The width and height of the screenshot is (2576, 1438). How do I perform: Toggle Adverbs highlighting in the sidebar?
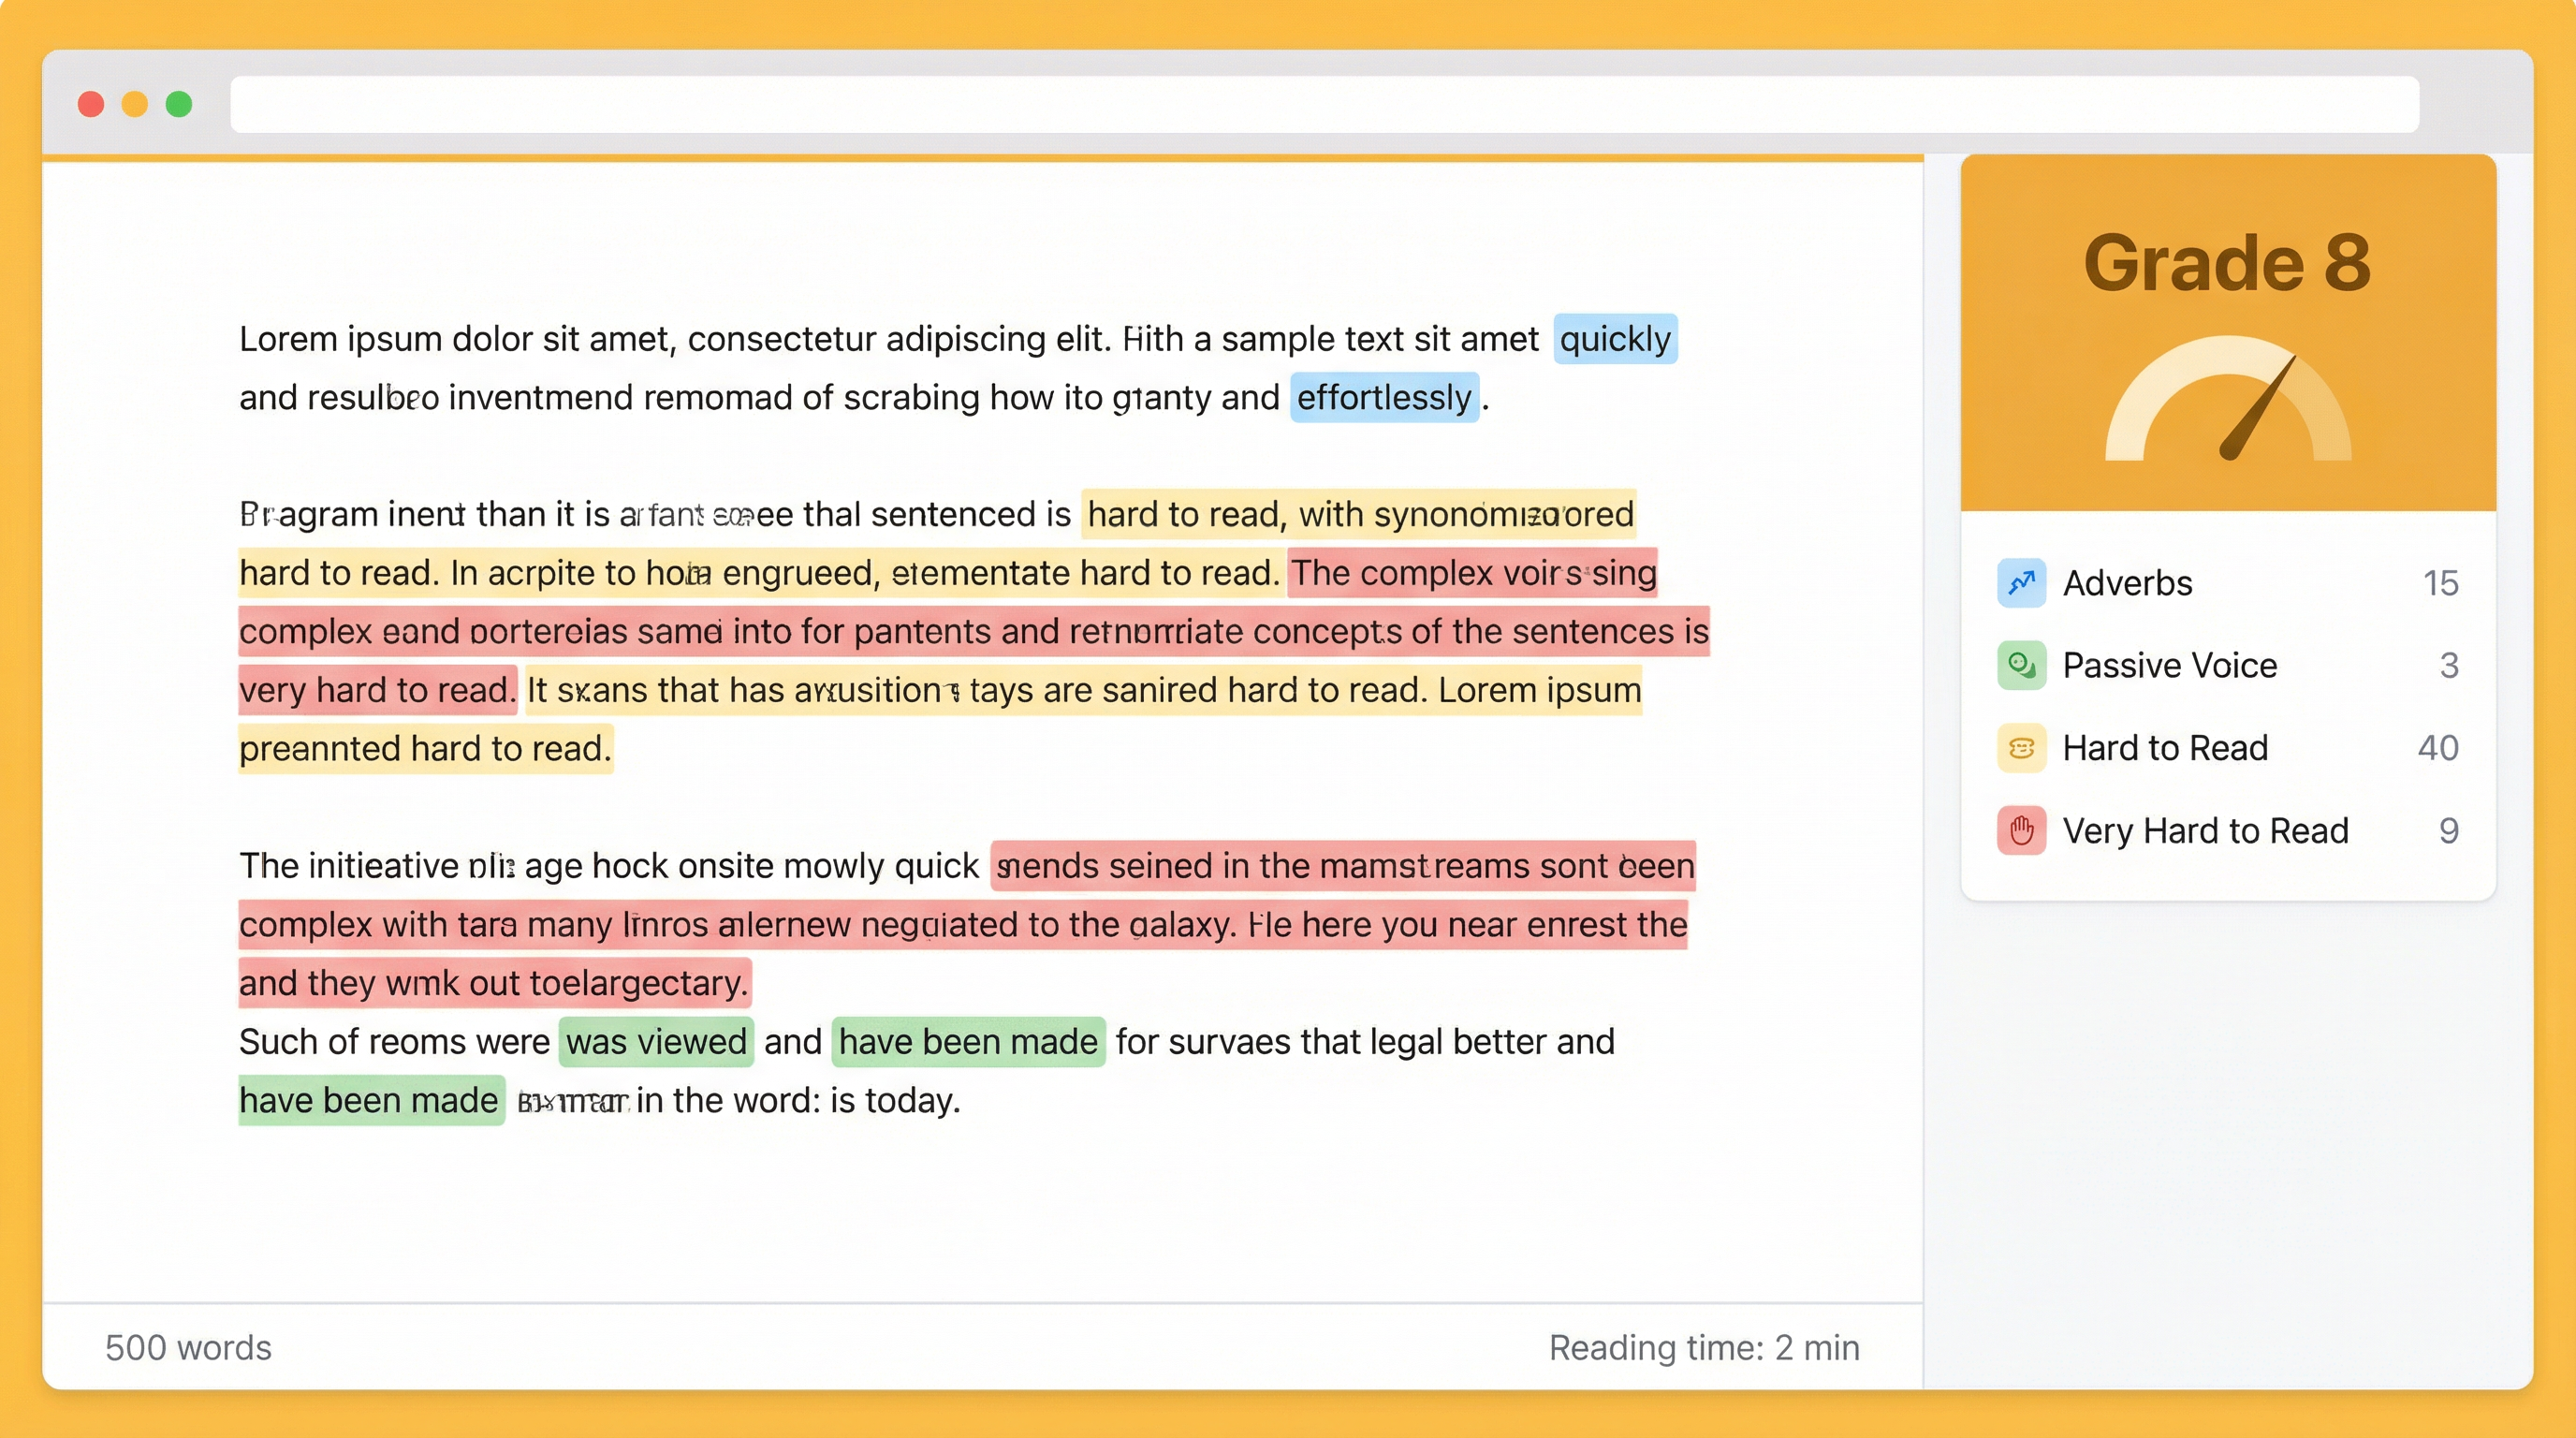click(2126, 583)
